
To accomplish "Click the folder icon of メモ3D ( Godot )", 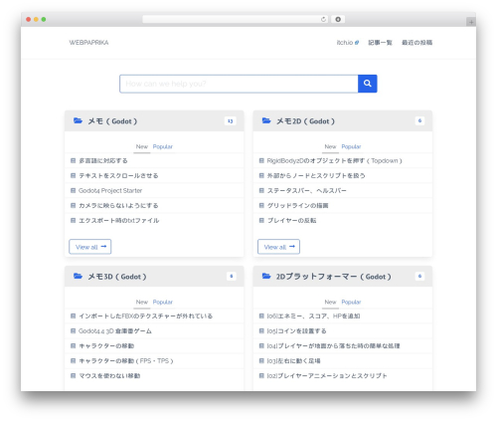I will click(x=78, y=276).
